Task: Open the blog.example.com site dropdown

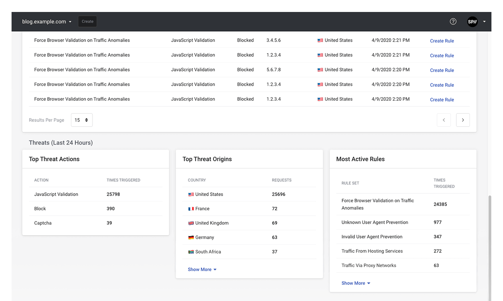Action: point(47,22)
